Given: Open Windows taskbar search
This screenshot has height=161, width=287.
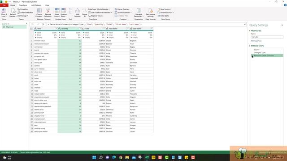Looking at the screenshot, I should tap(100, 157).
